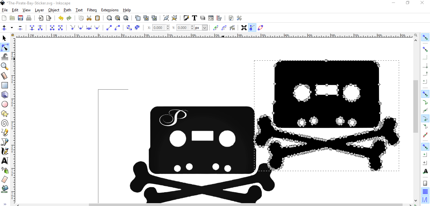The image size is (430, 206).
Task: Select the 3D Box tool
Action: pos(4,95)
